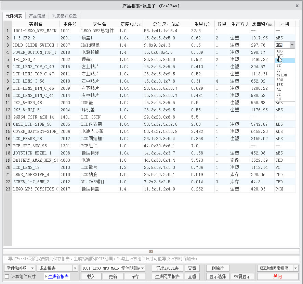The height and width of the screenshot is (284, 303).
Task: Click the 定做 production method cell
Action: tap(239, 160)
